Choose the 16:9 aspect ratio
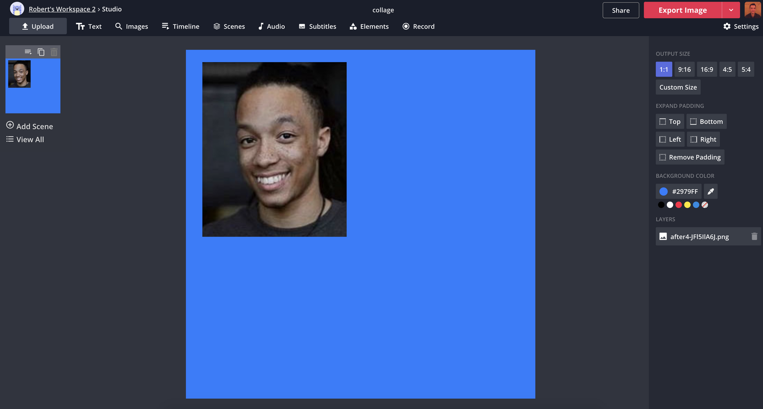763x409 pixels. click(x=707, y=69)
